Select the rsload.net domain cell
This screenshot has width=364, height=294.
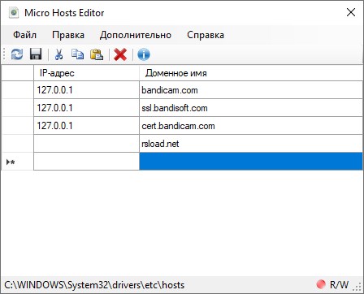(251, 144)
